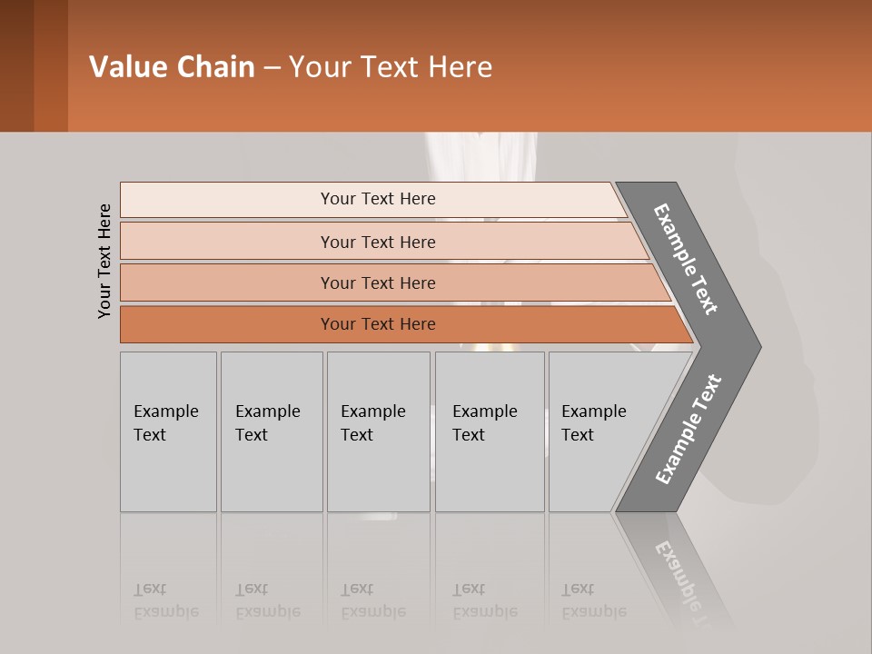Image resolution: width=872 pixels, height=654 pixels.
Task: Select the fourth "Example Text" box from left
Action: pos(489,431)
